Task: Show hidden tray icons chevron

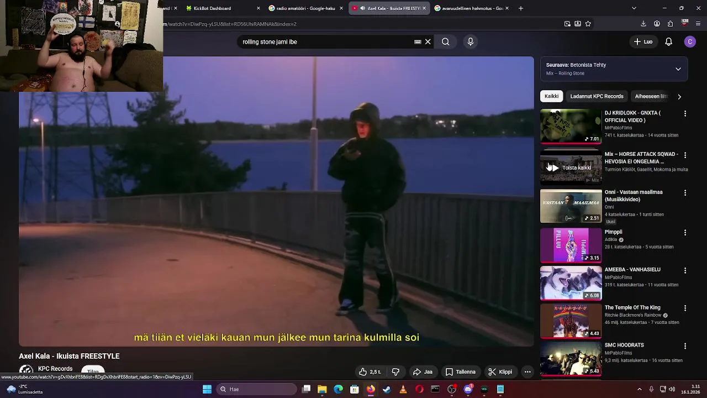Action: (640, 389)
